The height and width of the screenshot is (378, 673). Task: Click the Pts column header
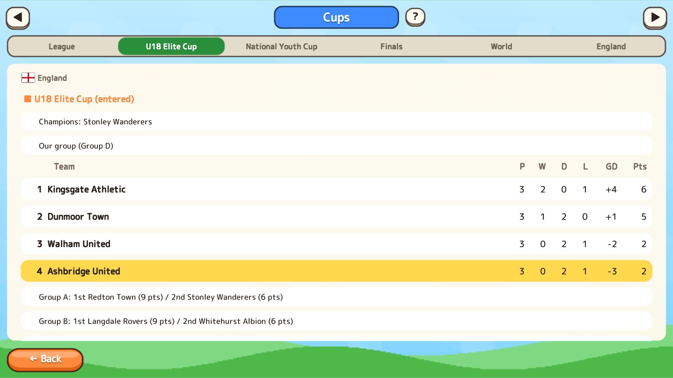tap(640, 167)
